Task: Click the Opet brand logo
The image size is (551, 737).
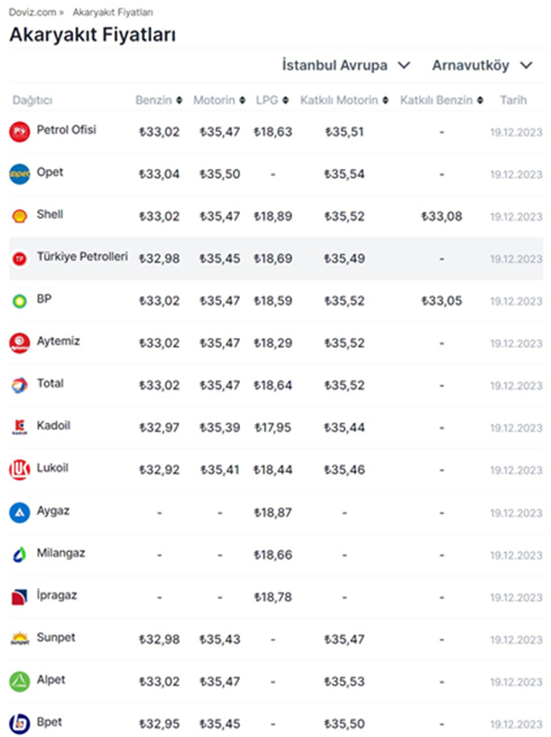Action: tap(19, 173)
